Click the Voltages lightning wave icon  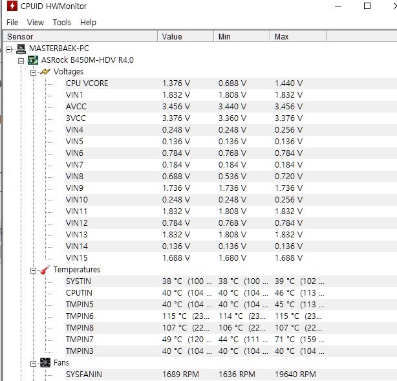pyautogui.click(x=45, y=72)
